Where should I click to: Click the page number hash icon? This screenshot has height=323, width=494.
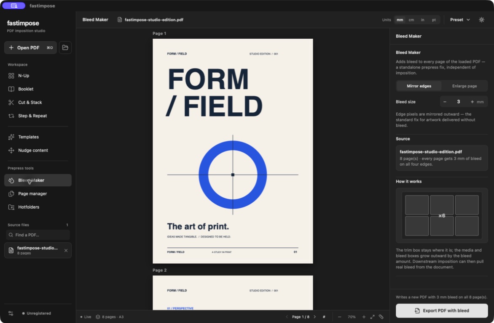click(x=324, y=317)
